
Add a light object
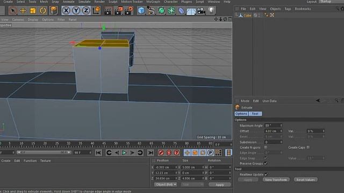coord(211,10)
